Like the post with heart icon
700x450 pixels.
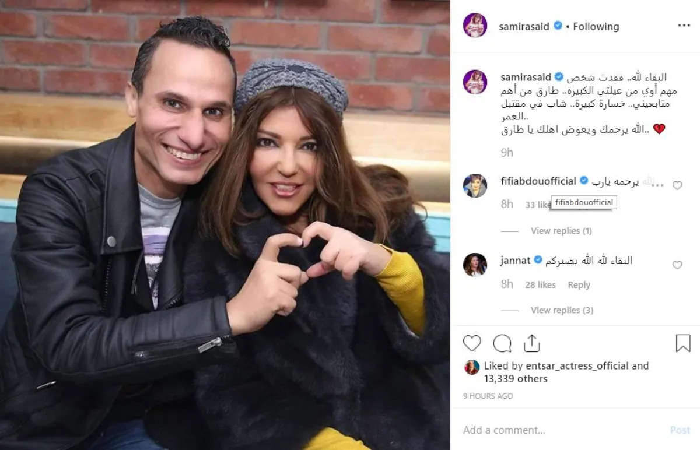(472, 343)
